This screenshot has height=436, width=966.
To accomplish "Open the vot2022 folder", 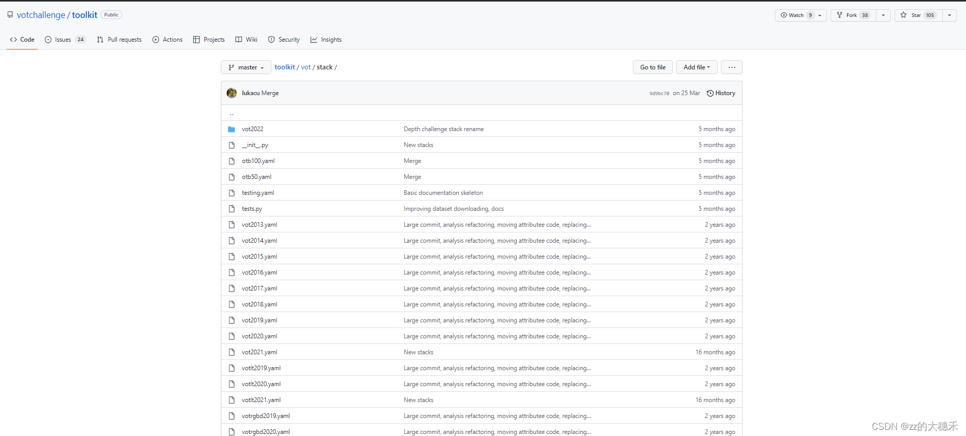I will coord(252,129).
